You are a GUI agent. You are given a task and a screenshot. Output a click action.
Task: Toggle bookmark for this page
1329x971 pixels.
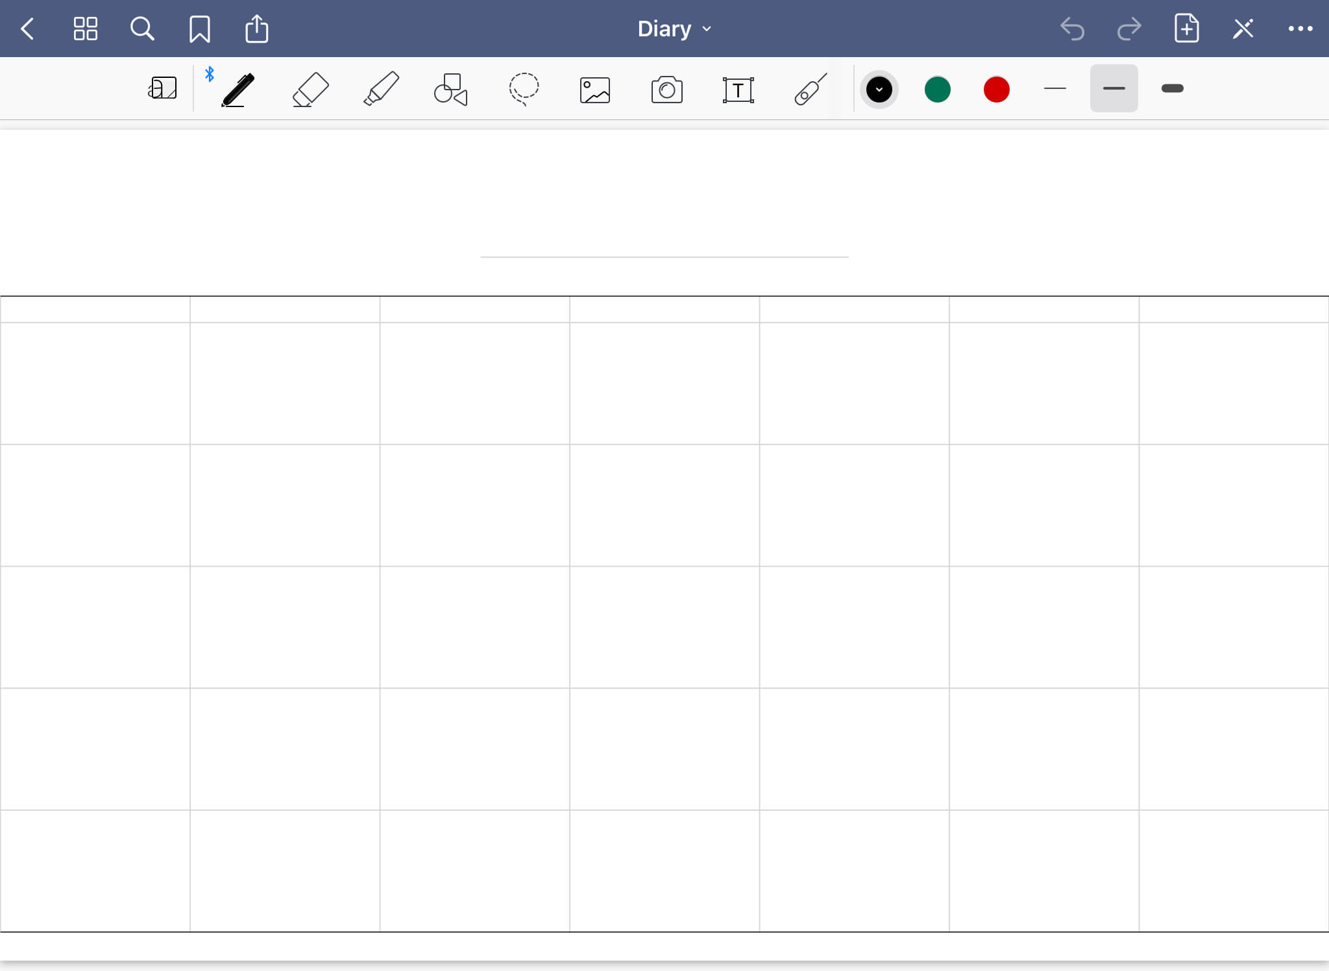pos(199,29)
